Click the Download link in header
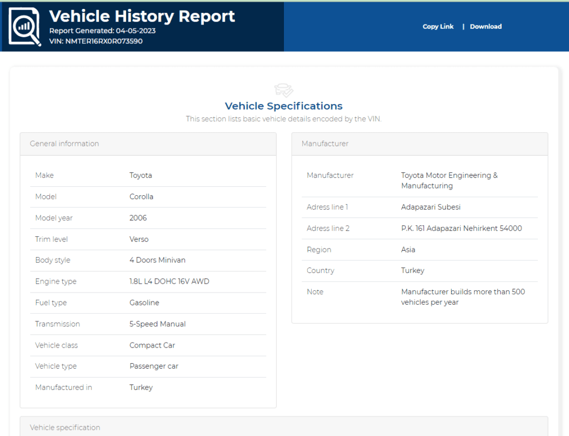Screen dimensions: 569x436 coord(486,27)
